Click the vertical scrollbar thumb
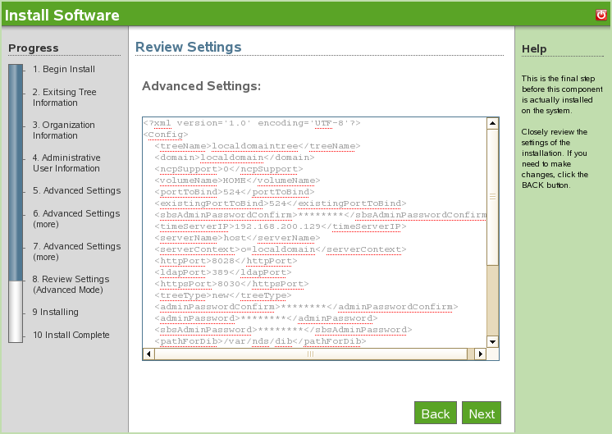Viewport: 612px width, 434px height. coord(492,197)
